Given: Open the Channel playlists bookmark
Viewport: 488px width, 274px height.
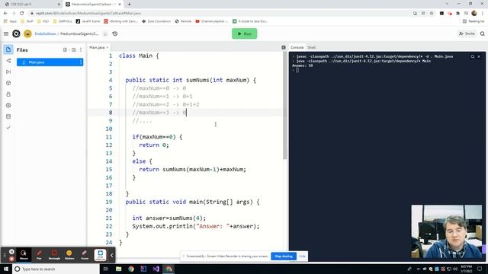Looking at the screenshot, I should coord(212,21).
